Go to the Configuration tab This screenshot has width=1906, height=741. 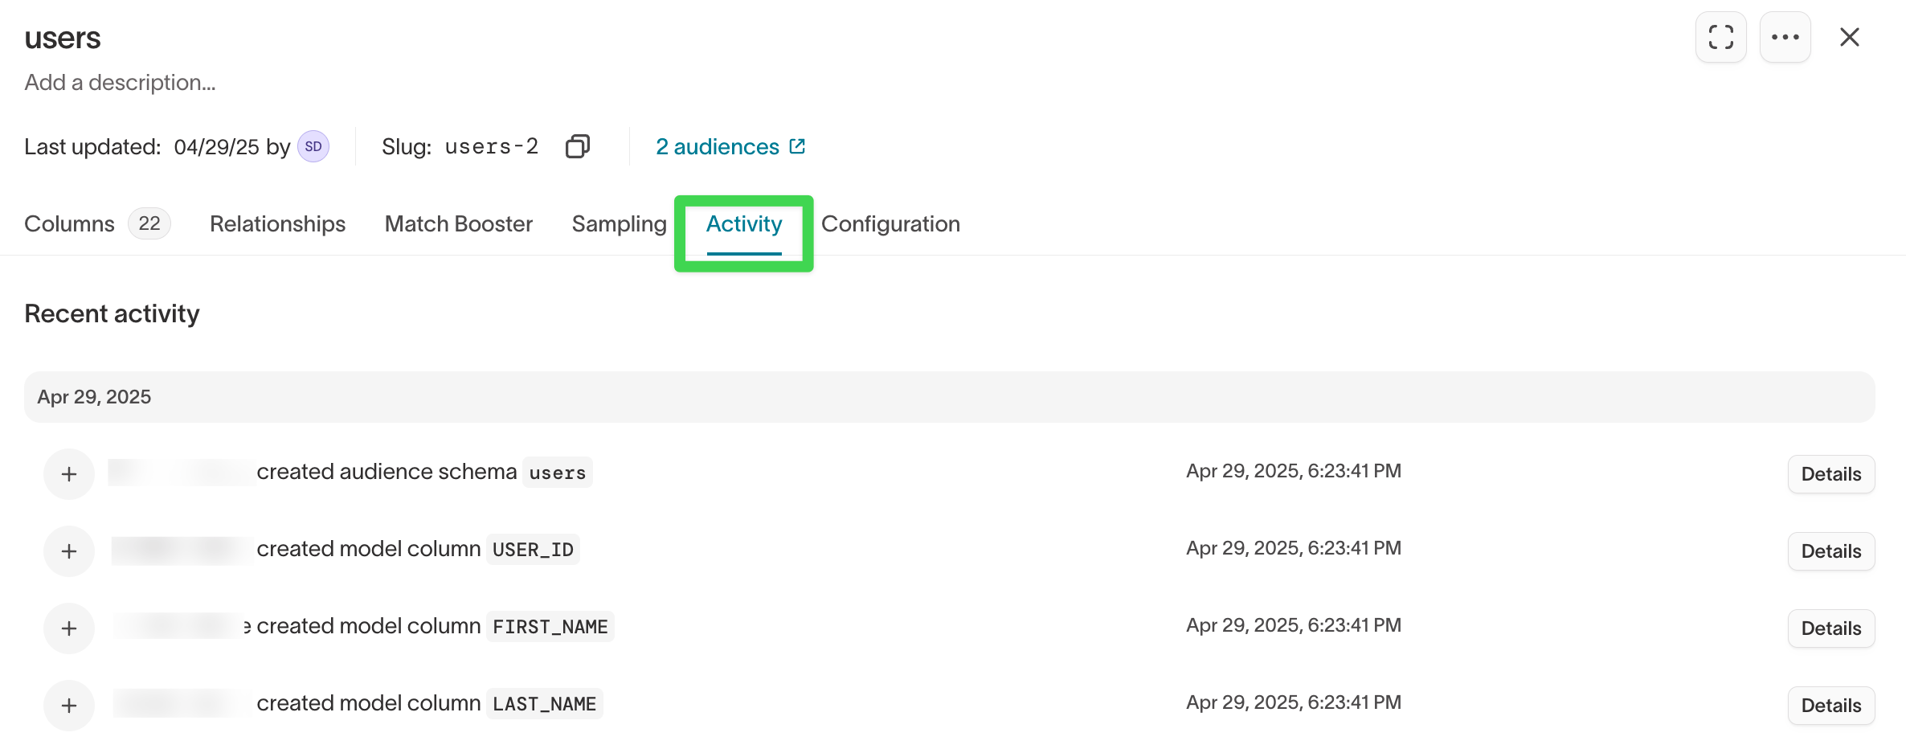coord(890,223)
